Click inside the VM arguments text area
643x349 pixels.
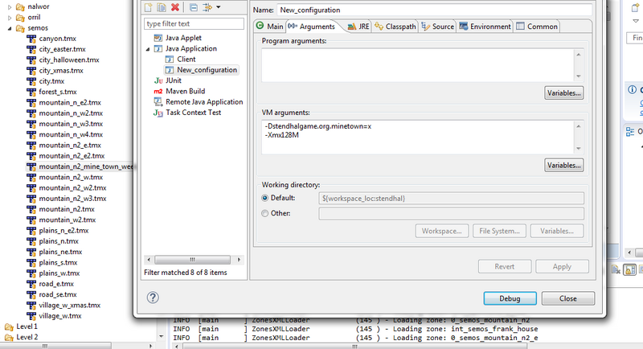[x=416, y=137]
